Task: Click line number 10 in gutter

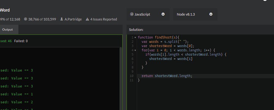Action: [131, 76]
